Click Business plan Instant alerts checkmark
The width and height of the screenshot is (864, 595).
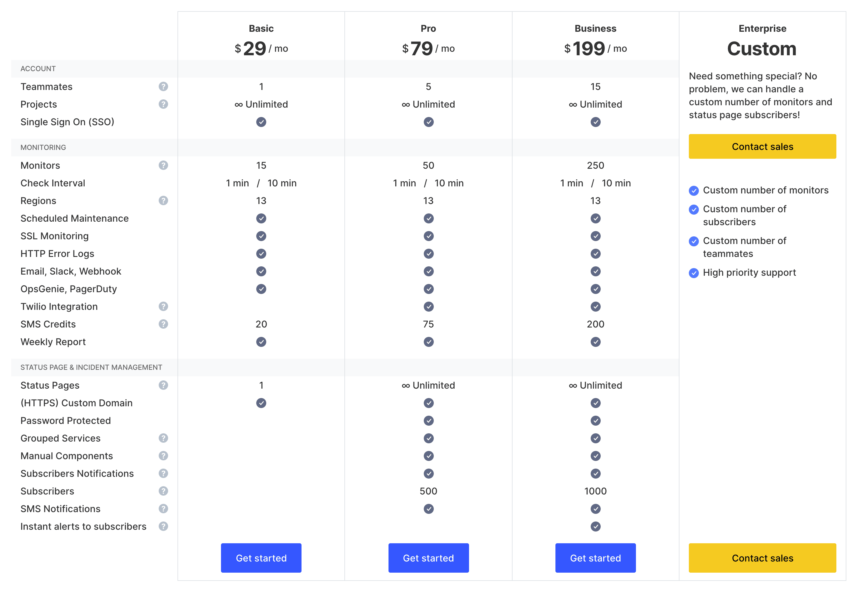(595, 527)
